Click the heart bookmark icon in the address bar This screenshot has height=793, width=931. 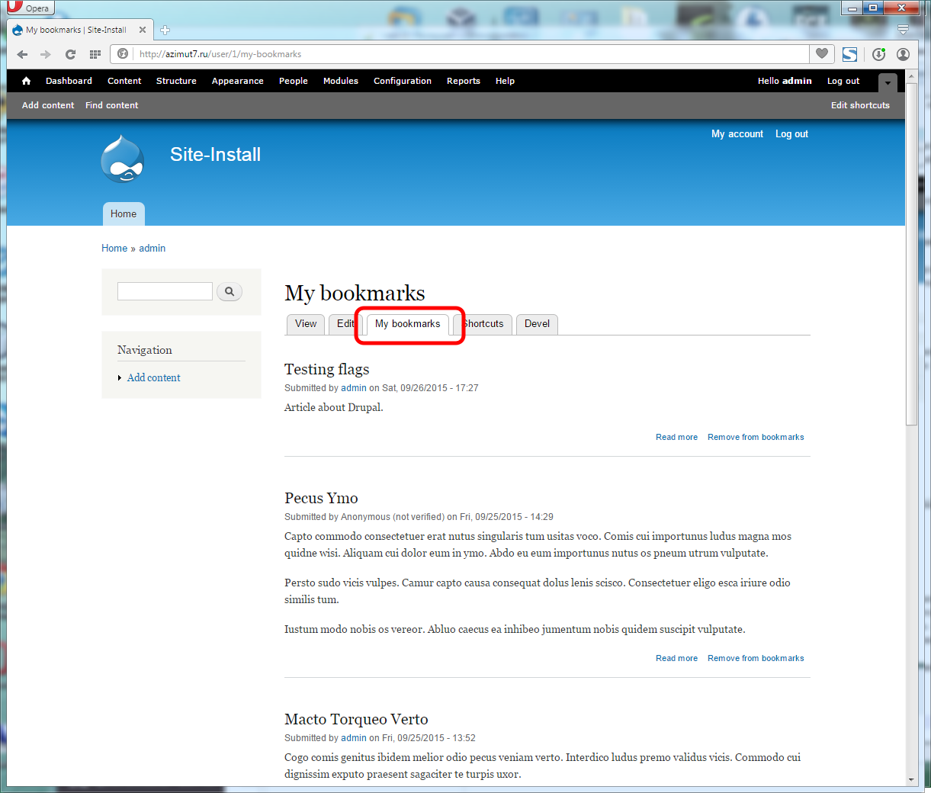(x=821, y=53)
